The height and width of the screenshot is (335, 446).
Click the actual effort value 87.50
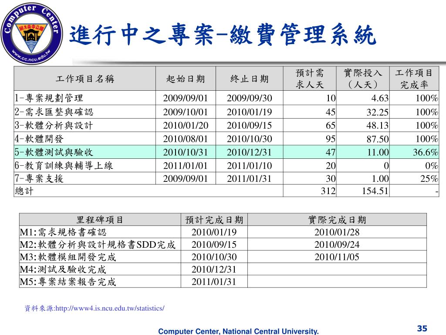(378, 139)
